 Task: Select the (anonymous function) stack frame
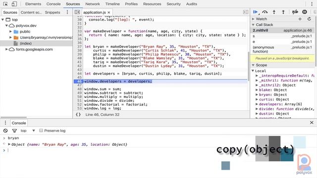(x=282, y=49)
